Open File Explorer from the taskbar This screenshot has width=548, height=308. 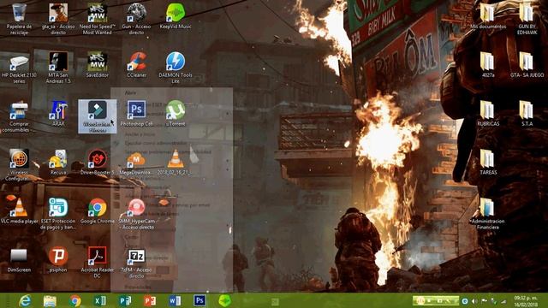click(x=50, y=300)
